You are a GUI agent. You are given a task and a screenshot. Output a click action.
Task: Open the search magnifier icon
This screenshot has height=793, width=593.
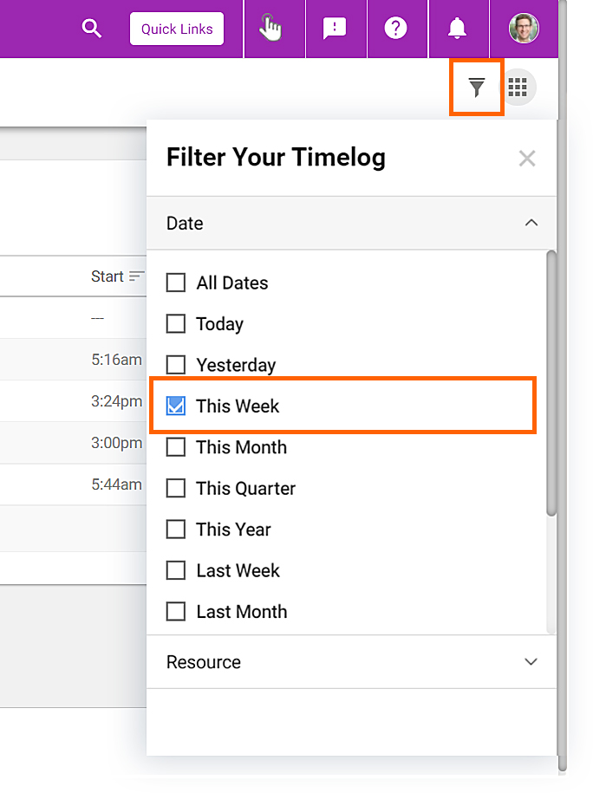click(x=92, y=29)
